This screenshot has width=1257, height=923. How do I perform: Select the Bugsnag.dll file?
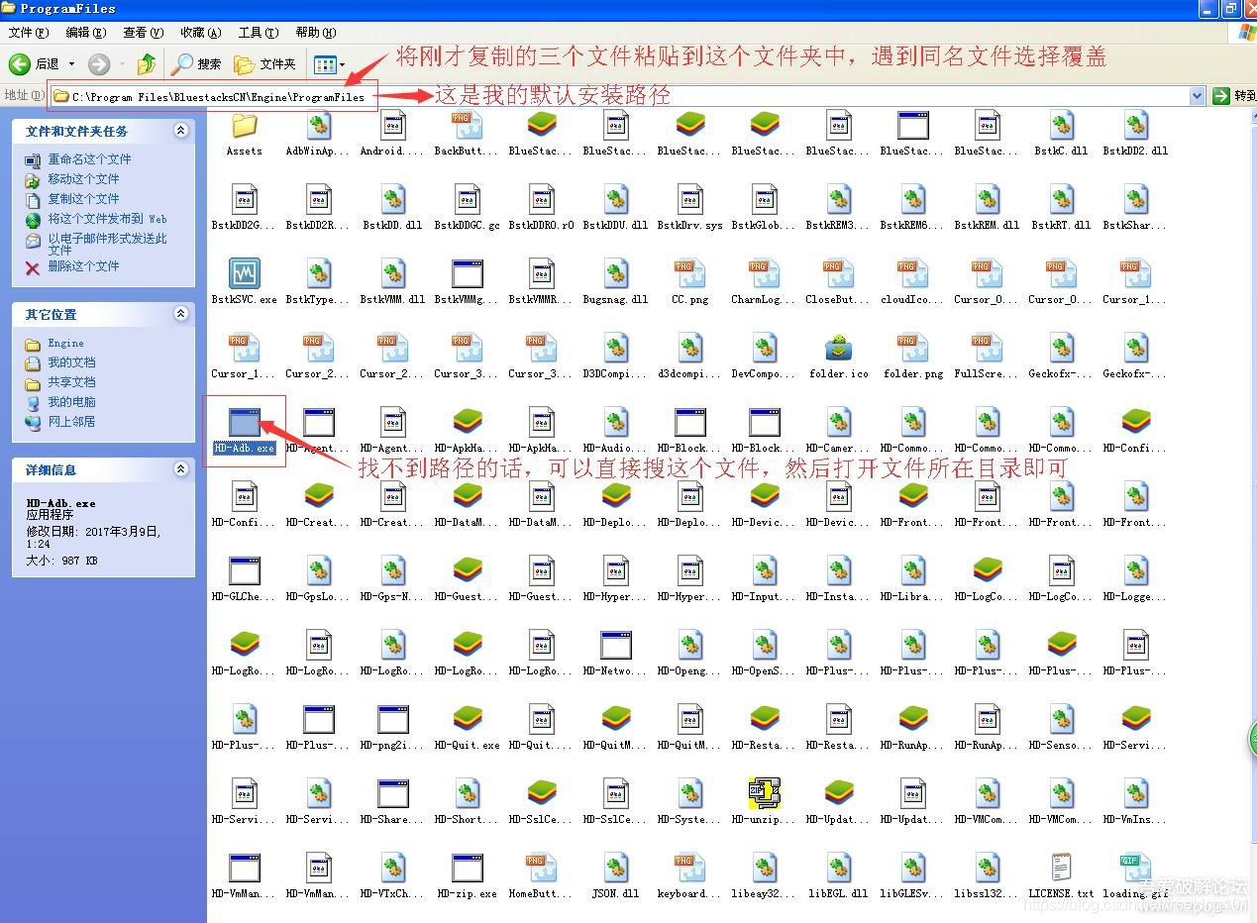(616, 281)
